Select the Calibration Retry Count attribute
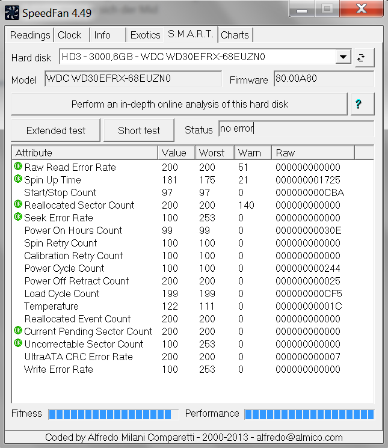The image size is (388, 448). 73,256
